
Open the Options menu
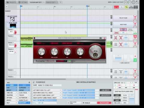12,98
